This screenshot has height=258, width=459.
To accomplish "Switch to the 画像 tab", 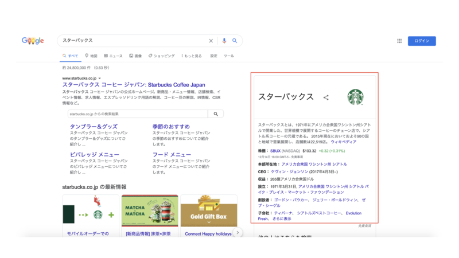I will 135,56.
